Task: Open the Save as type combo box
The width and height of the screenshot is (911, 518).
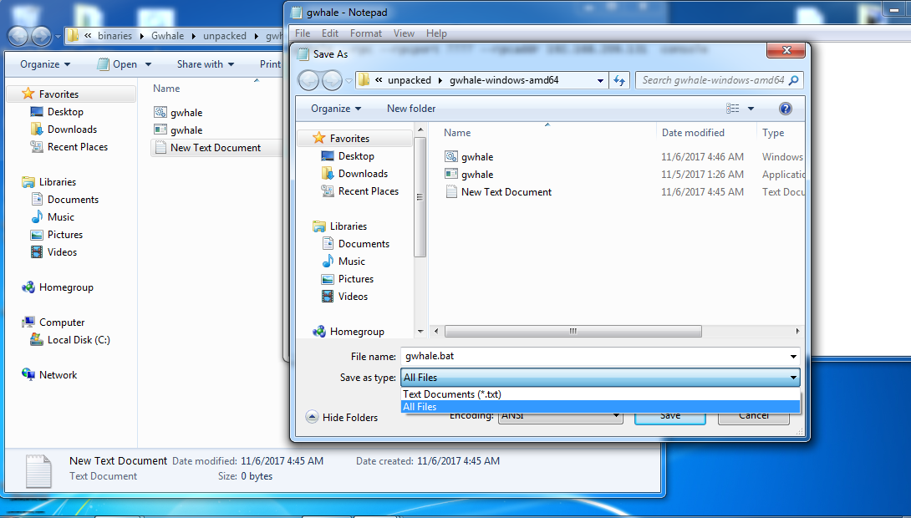Action: click(x=600, y=378)
